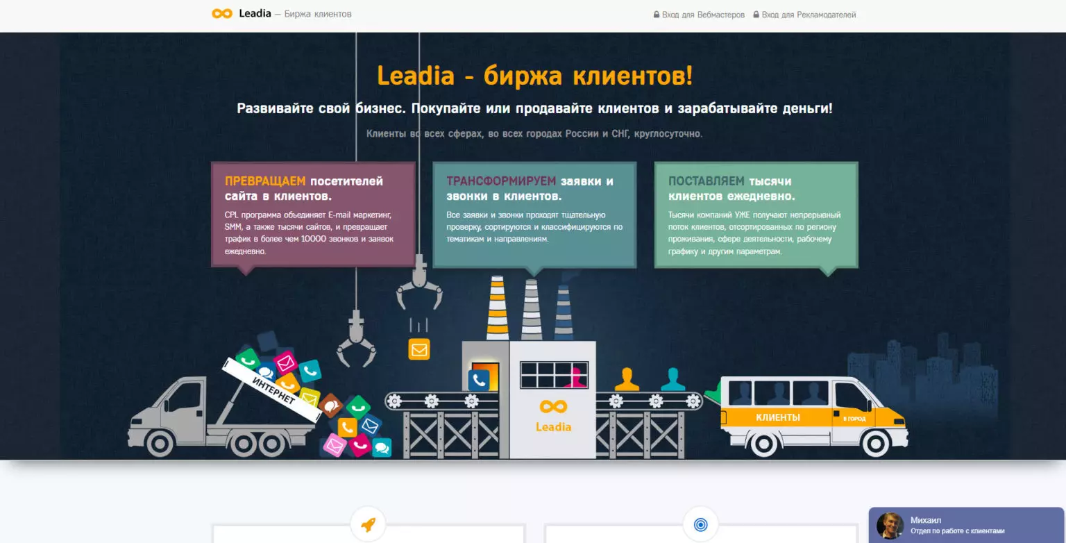Open the Leadia — Биржа клиентов home link
1066x543 pixels.
pyautogui.click(x=282, y=14)
